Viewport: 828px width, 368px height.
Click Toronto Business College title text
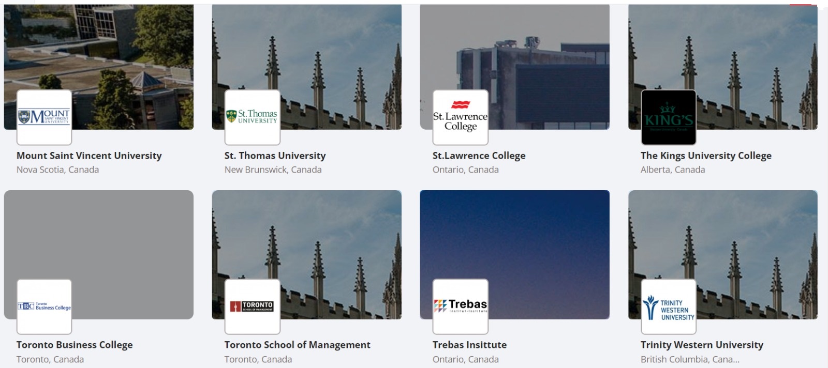[75, 345]
